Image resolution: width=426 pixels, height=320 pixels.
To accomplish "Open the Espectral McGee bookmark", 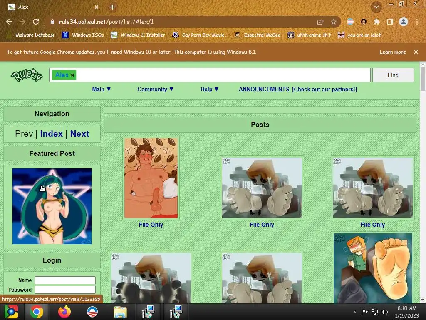I will tap(257, 35).
